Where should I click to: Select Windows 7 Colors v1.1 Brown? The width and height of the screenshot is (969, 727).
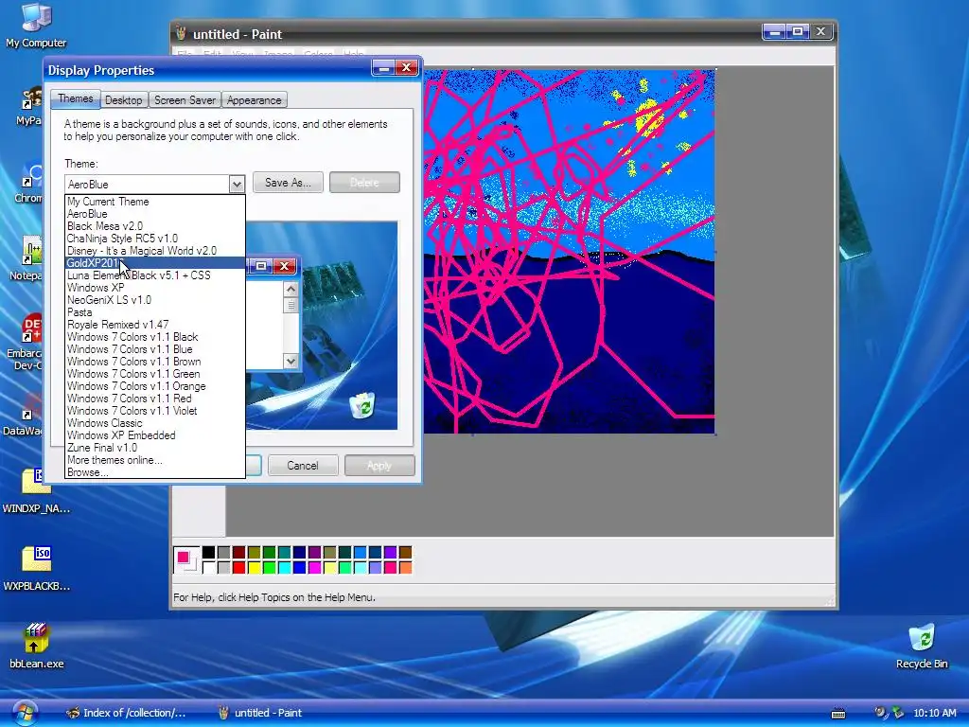tap(155, 363)
